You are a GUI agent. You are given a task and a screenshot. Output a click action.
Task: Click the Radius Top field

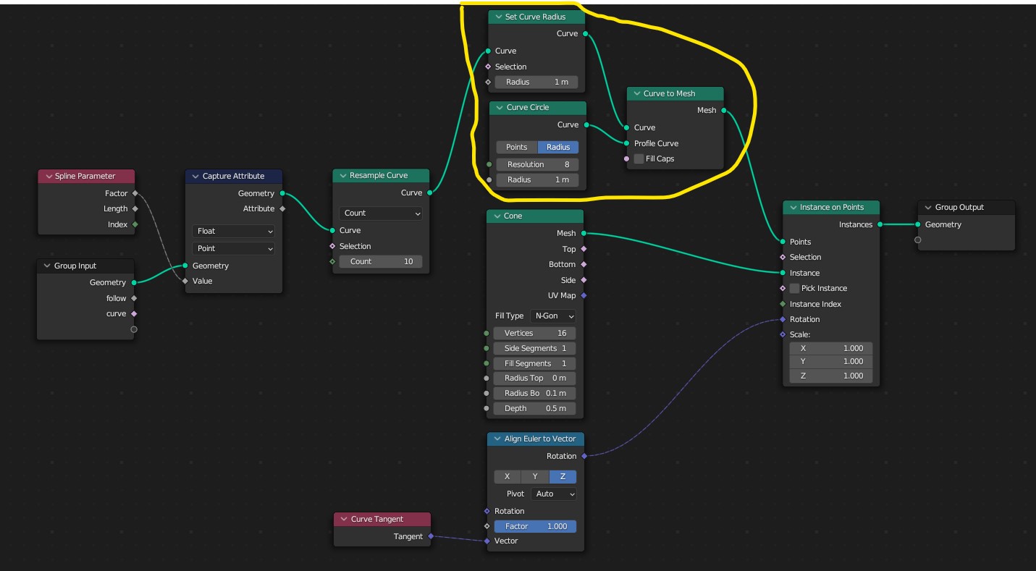[x=535, y=378]
